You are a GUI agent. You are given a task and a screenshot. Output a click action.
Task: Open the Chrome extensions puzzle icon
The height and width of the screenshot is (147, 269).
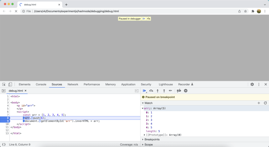click(253, 11)
